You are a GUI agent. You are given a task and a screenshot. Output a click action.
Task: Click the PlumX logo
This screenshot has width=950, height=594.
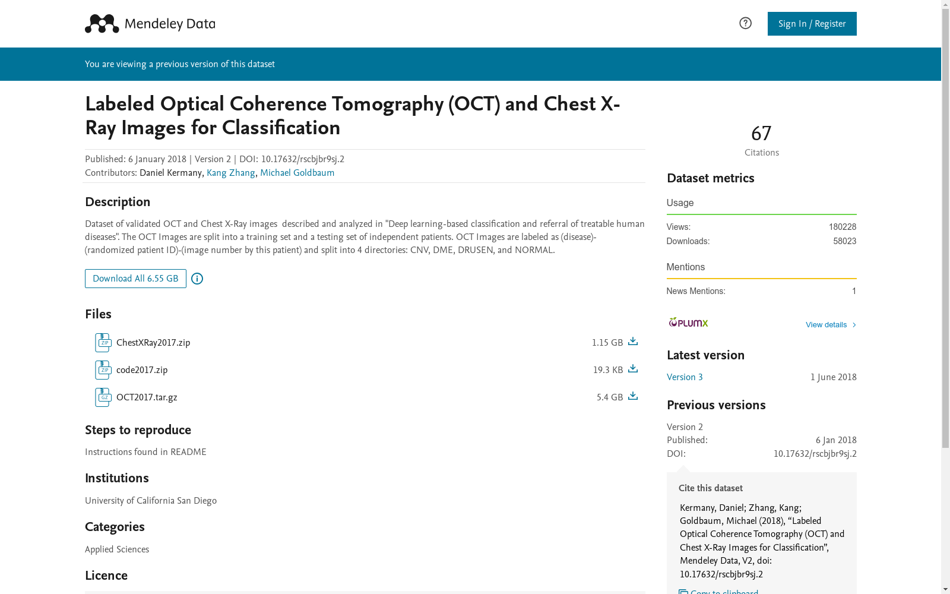[x=688, y=323]
